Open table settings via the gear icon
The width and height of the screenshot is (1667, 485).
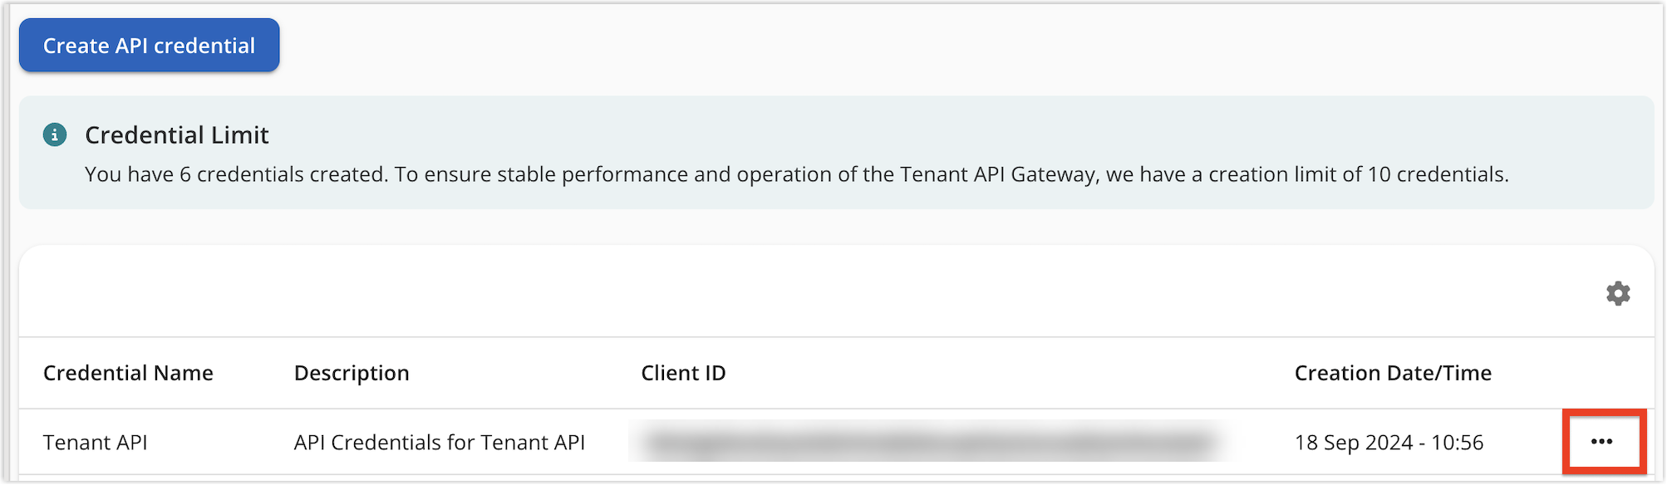[x=1617, y=293]
